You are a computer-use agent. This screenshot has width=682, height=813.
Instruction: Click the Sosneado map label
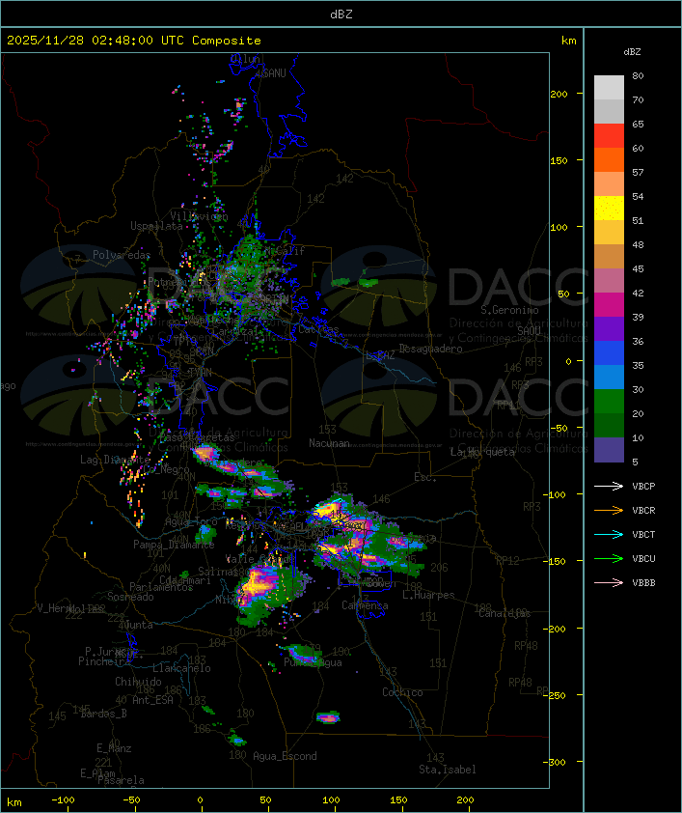(130, 597)
